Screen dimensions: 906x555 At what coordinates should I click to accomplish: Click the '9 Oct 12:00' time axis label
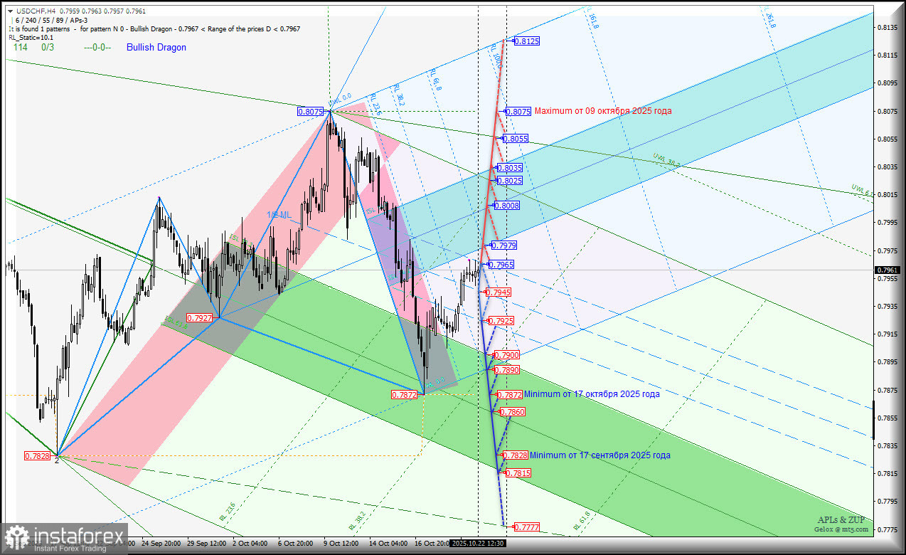[x=341, y=543]
